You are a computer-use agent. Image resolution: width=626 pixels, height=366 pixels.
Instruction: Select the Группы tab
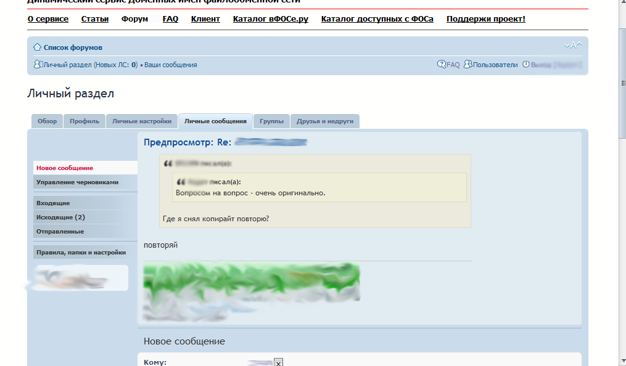271,121
